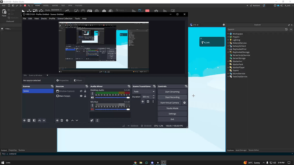Click Start Virtual Camera button

(170, 103)
